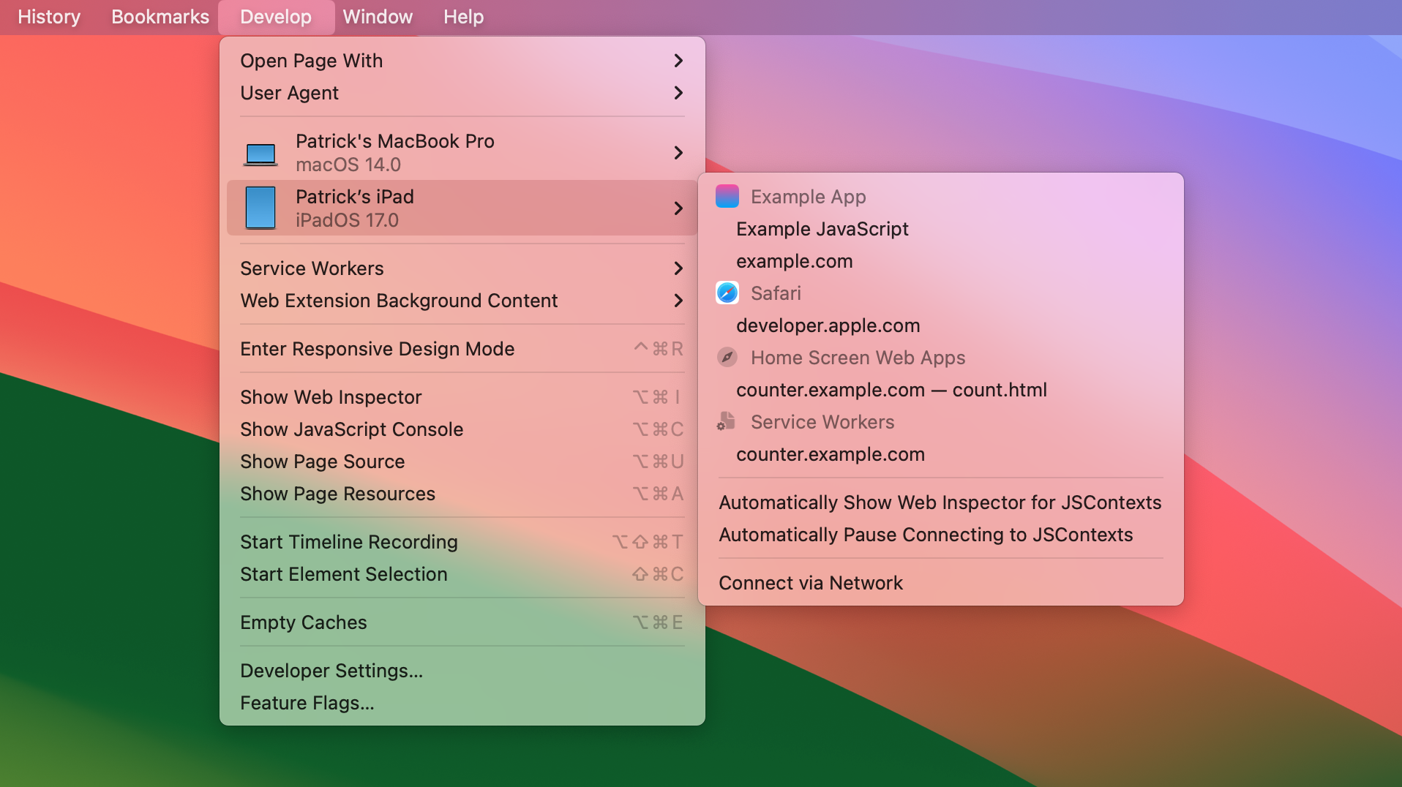Toggle Automatically Show Web Inspector for JSContexts

940,502
